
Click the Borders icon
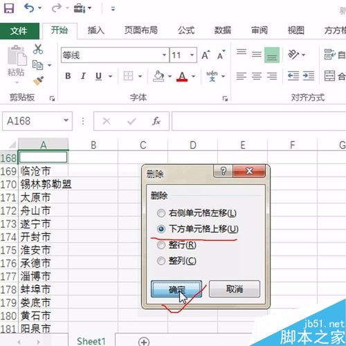tap(128, 76)
